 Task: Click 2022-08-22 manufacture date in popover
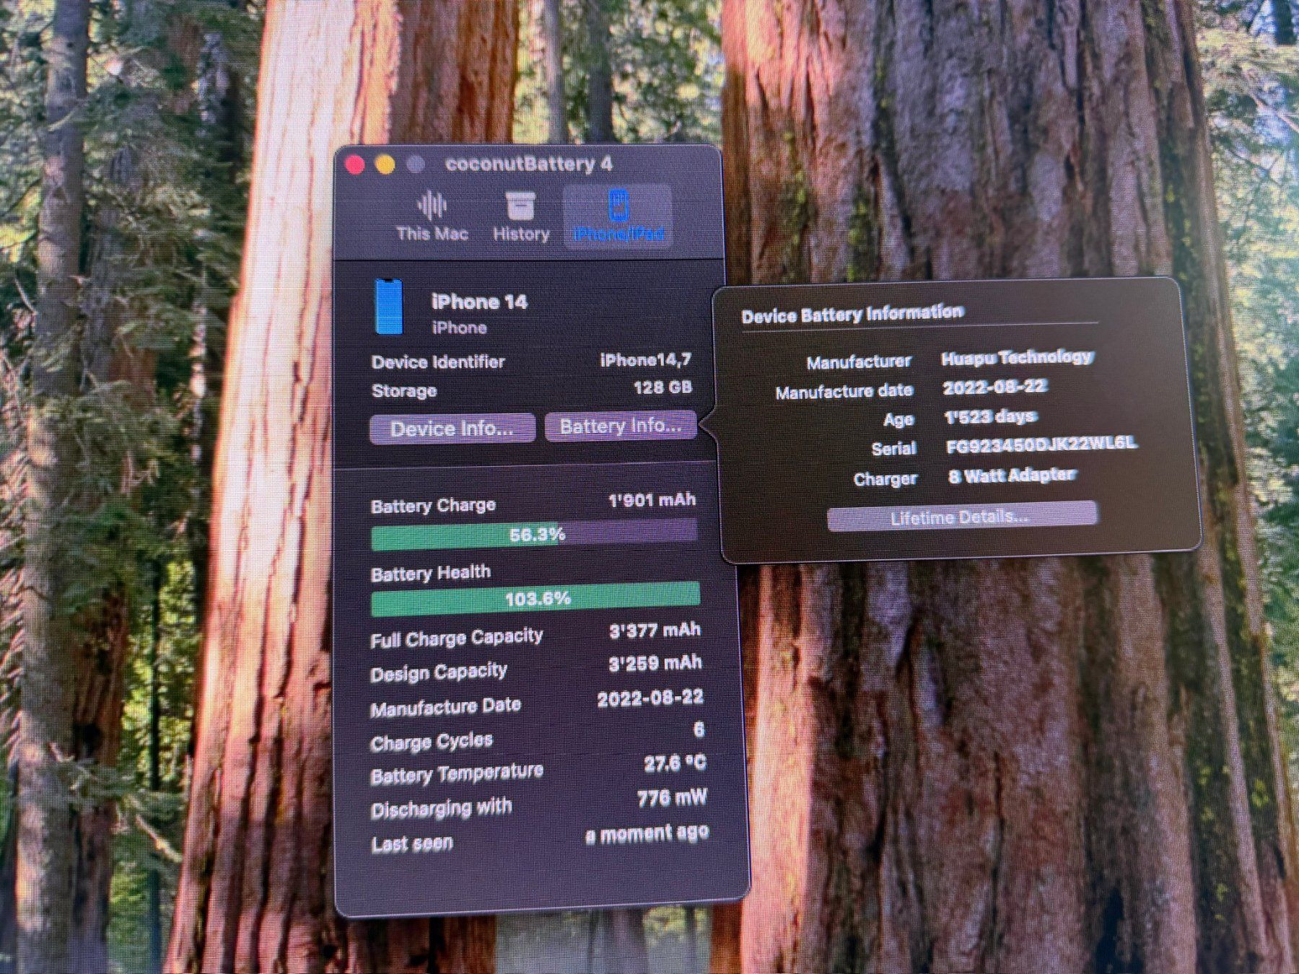(x=994, y=387)
